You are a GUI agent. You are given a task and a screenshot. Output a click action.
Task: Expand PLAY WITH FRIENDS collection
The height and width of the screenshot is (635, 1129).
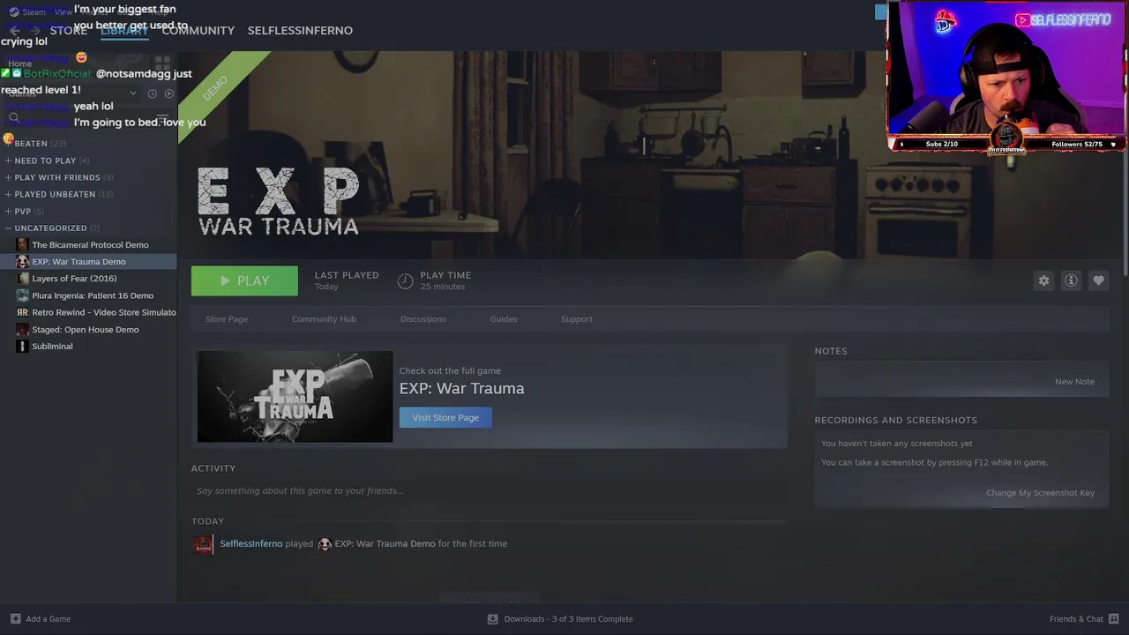coord(8,177)
